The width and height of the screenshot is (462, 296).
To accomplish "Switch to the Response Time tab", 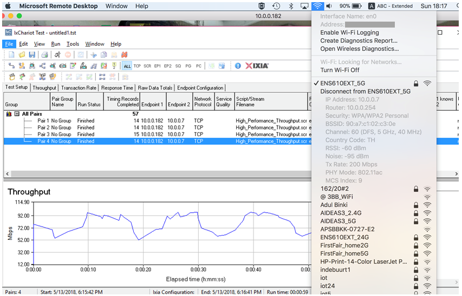I will pyautogui.click(x=117, y=88).
